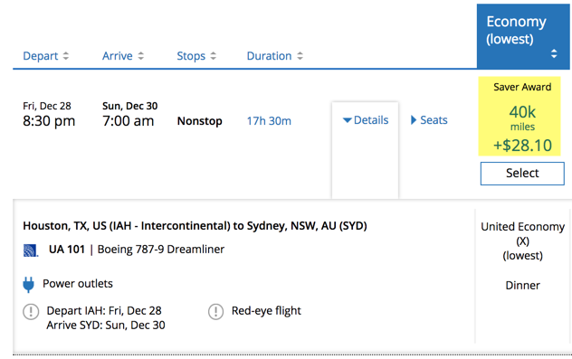Click the Power outlets plug icon
Viewport: 572px width, 359px height.
28,285
